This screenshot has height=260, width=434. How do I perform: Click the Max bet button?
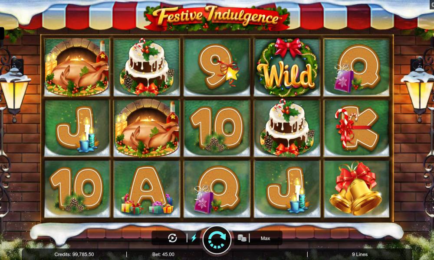point(265,238)
